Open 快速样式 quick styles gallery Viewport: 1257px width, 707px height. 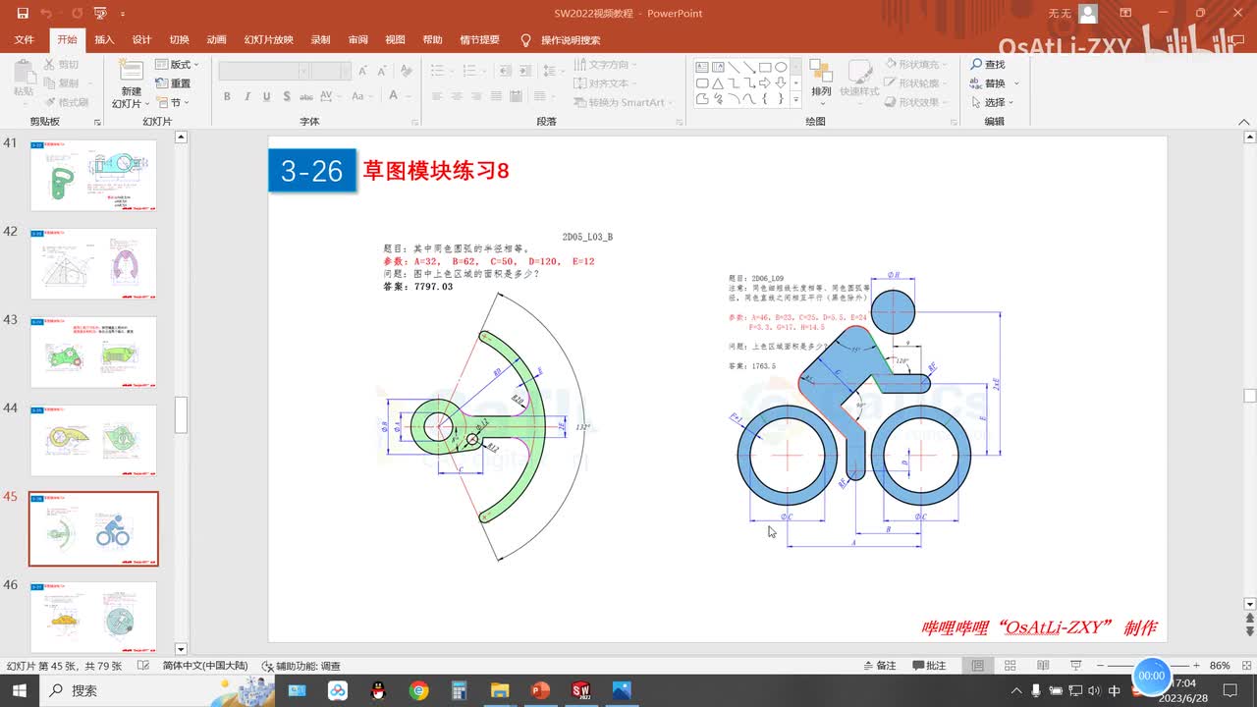pyautogui.click(x=859, y=81)
